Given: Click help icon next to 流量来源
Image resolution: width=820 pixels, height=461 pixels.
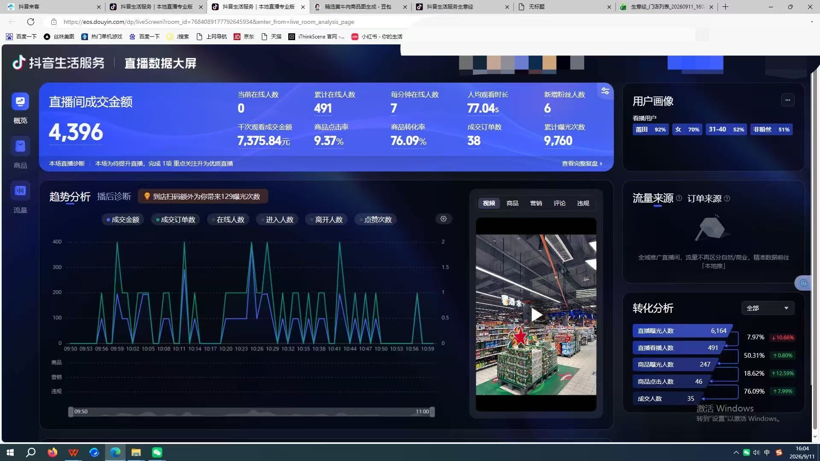Looking at the screenshot, I should coord(679,198).
